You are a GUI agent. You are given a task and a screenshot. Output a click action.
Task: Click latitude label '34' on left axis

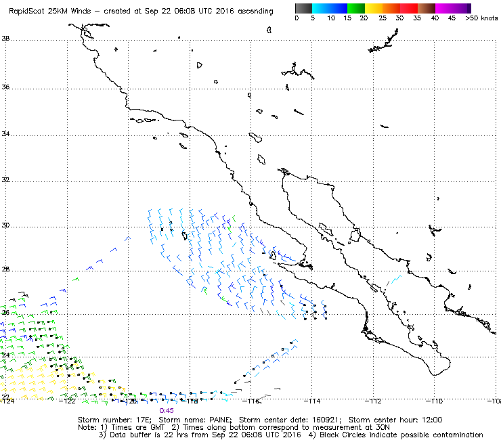[5, 133]
